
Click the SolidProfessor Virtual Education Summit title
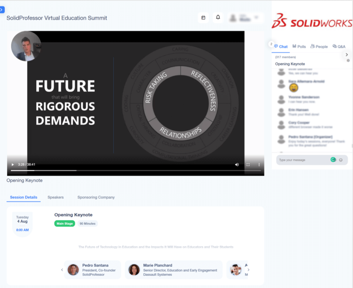(x=57, y=18)
